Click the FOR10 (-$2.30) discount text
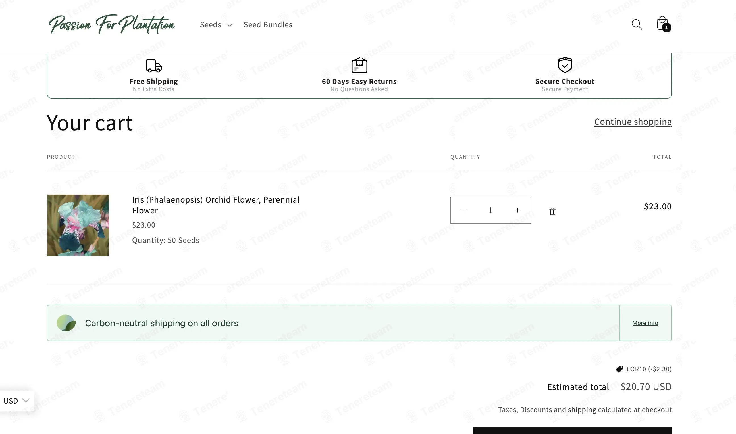The image size is (736, 434). pos(649,369)
